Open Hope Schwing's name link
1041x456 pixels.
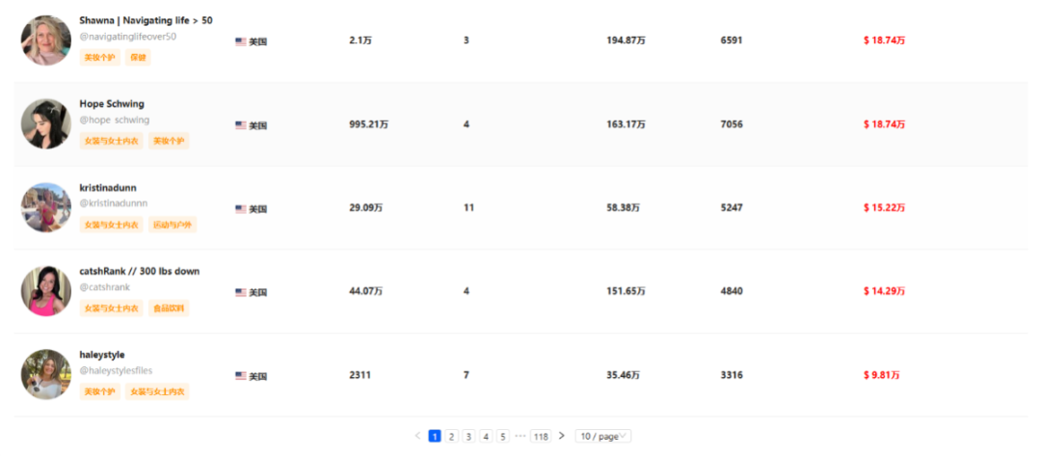[x=112, y=103]
